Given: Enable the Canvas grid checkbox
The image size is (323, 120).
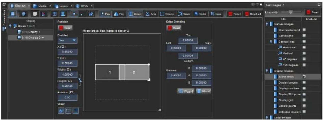Looking at the screenshot, I should point(304,36).
